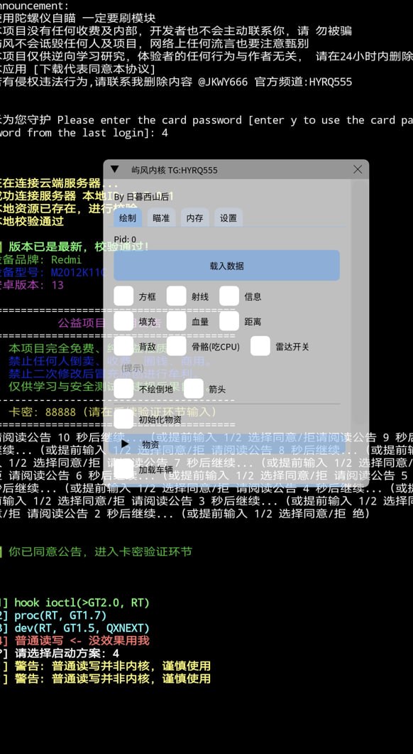Click terminal line 普通读写 <- 没效果用我
The image size is (413, 754).
tap(82, 640)
